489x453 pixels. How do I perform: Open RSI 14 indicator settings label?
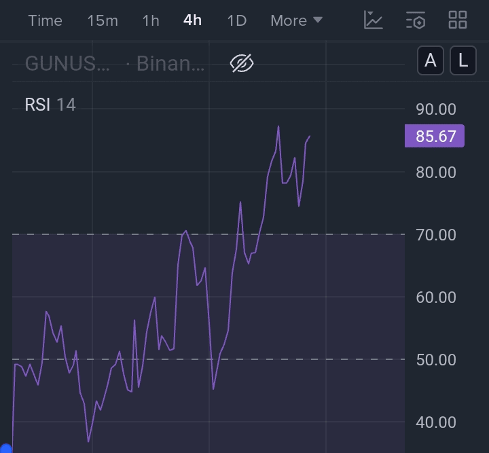coord(50,105)
